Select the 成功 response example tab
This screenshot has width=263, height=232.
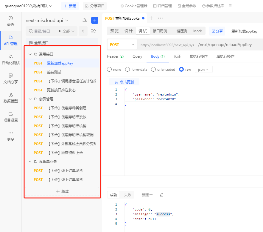point(113,195)
